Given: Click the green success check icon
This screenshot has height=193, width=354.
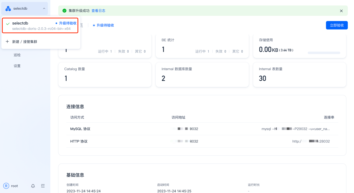Looking at the screenshot, I should (x=64, y=11).
